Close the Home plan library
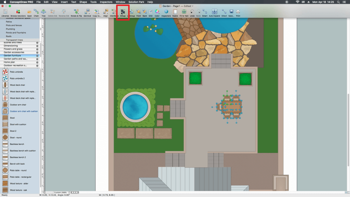This screenshot has height=197, width=350. point(37,62)
